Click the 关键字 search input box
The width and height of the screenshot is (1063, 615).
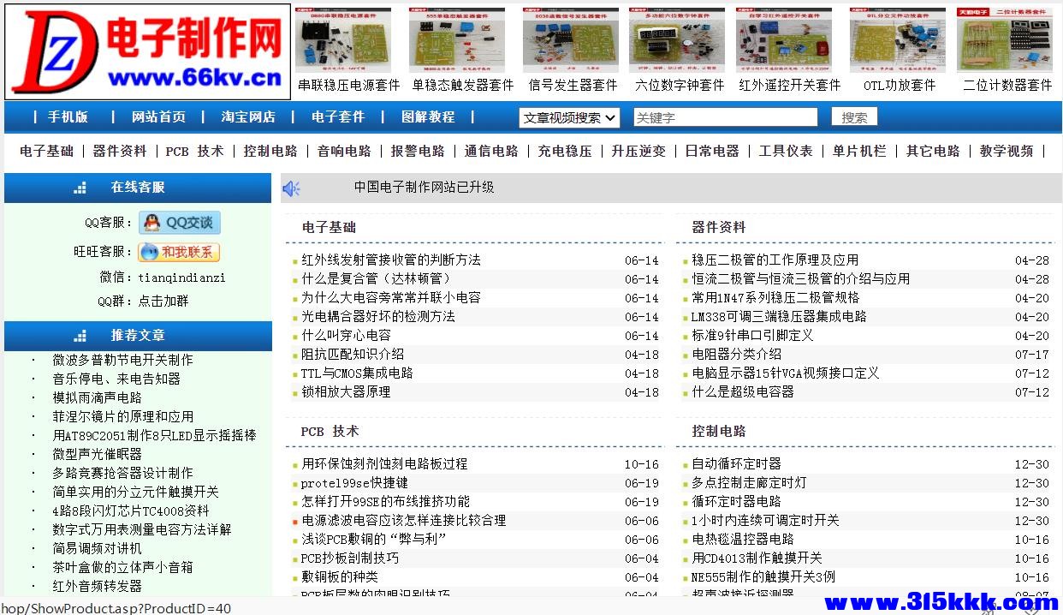[725, 116]
